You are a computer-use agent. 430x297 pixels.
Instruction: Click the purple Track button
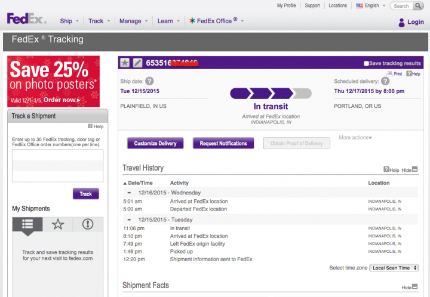tap(86, 194)
